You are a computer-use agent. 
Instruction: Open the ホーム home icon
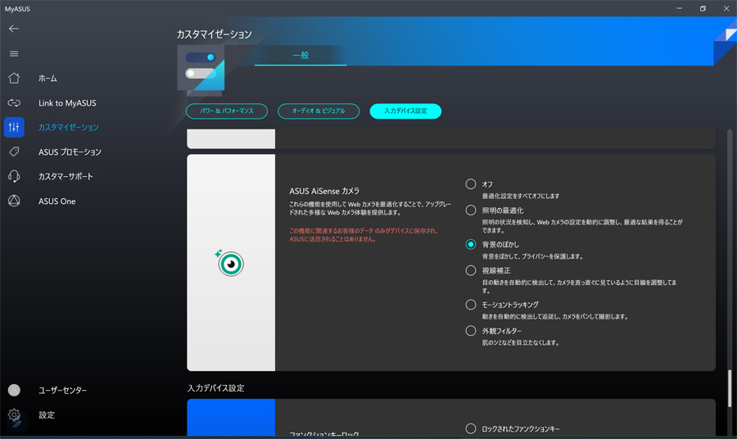tap(14, 78)
